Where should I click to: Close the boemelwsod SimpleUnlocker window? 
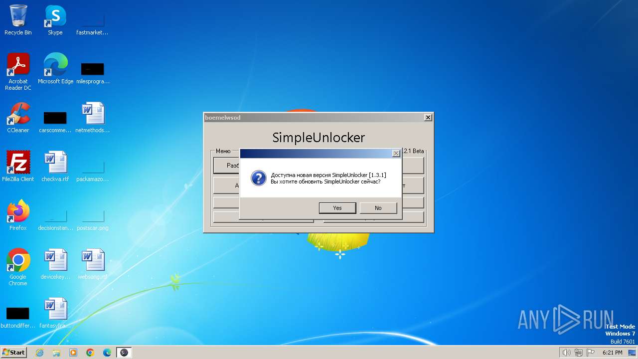pos(428,118)
